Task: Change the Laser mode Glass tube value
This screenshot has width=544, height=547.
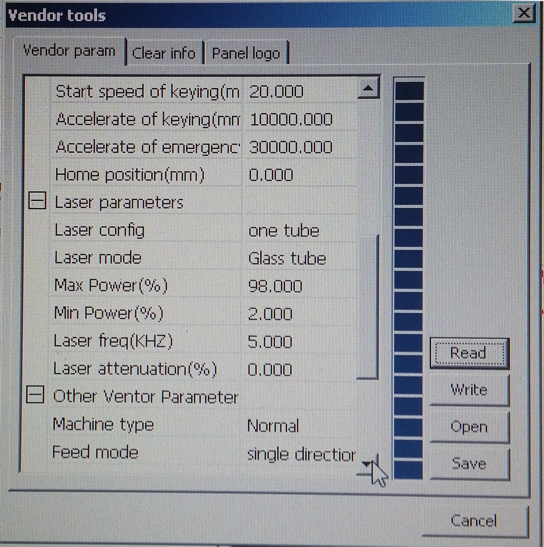Action: [297, 258]
